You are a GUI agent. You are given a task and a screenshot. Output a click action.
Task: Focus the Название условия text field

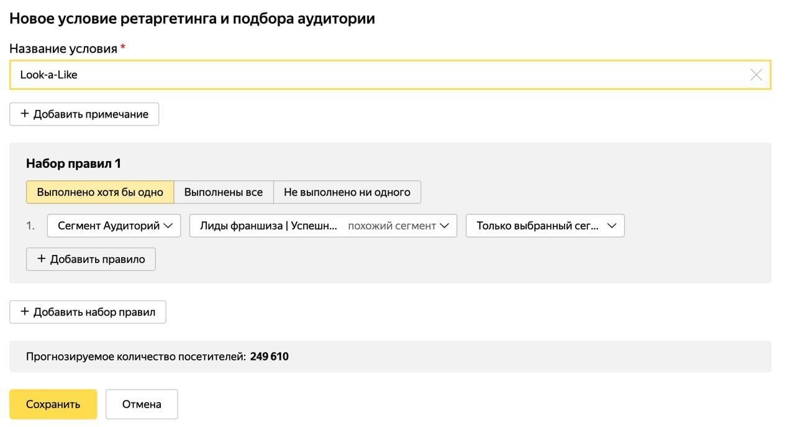click(x=373, y=75)
